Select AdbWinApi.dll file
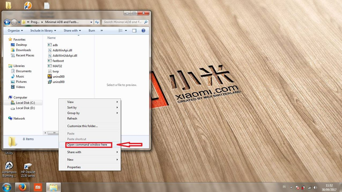 tap(60, 50)
